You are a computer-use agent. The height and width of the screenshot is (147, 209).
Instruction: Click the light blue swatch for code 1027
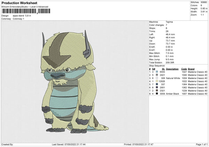click(157, 72)
